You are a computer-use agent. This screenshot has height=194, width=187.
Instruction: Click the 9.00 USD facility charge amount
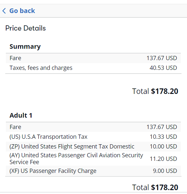point(165,171)
